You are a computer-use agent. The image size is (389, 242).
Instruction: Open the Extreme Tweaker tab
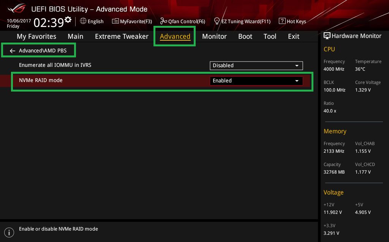[122, 36]
